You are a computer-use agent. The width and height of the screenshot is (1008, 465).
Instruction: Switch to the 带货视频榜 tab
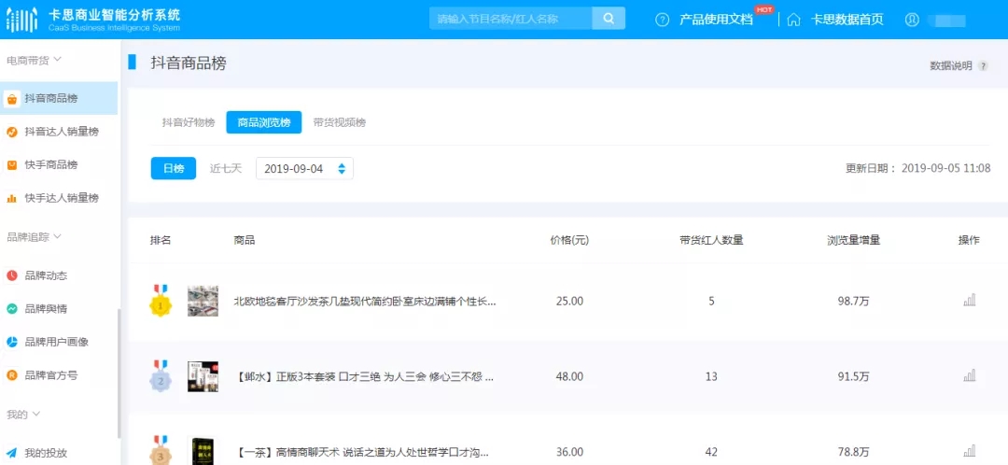point(340,122)
